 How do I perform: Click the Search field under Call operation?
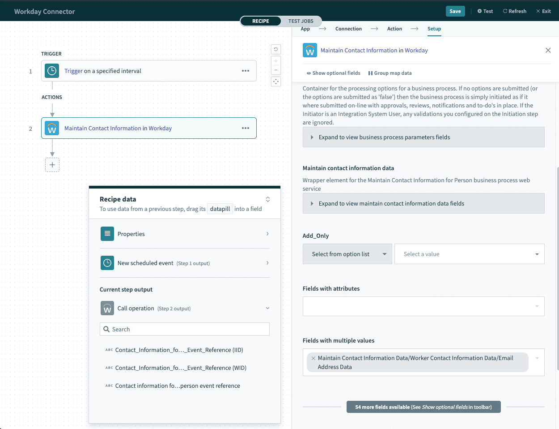pos(184,329)
